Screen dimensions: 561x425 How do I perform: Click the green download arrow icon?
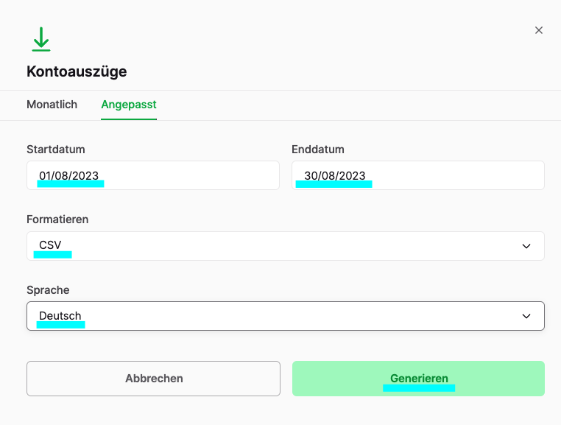point(41,39)
